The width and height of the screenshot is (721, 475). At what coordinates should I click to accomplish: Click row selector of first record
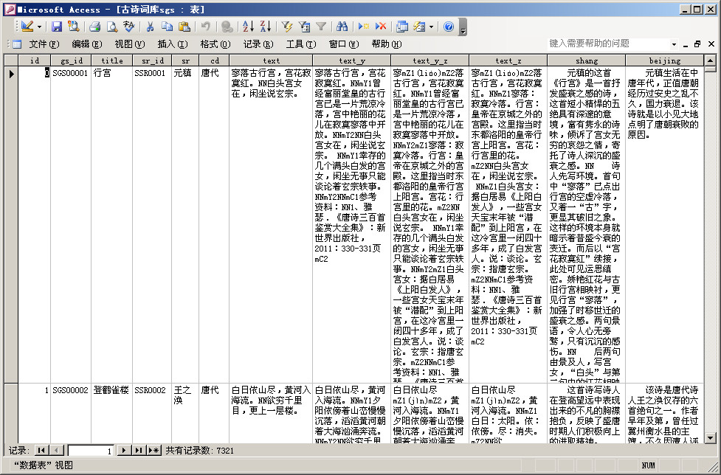tap(11, 224)
